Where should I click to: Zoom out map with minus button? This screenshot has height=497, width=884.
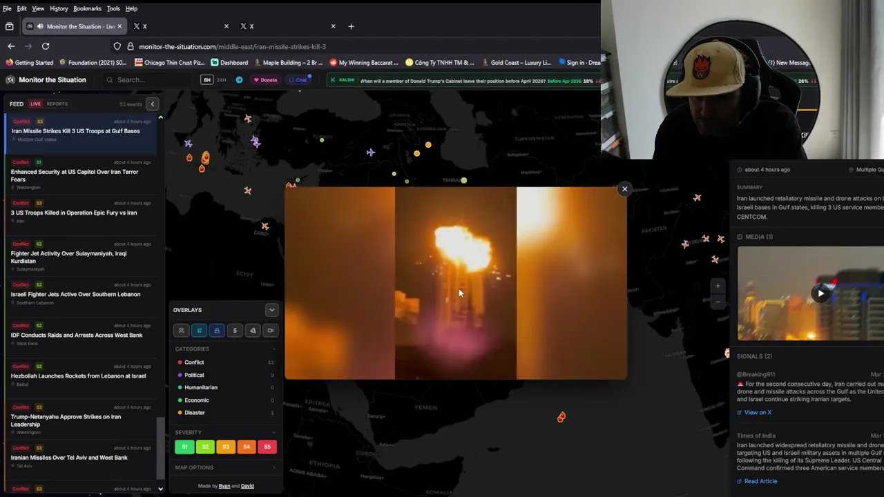[718, 302]
